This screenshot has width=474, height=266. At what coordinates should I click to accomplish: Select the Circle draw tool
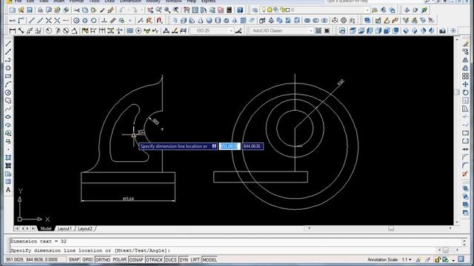pos(8,92)
